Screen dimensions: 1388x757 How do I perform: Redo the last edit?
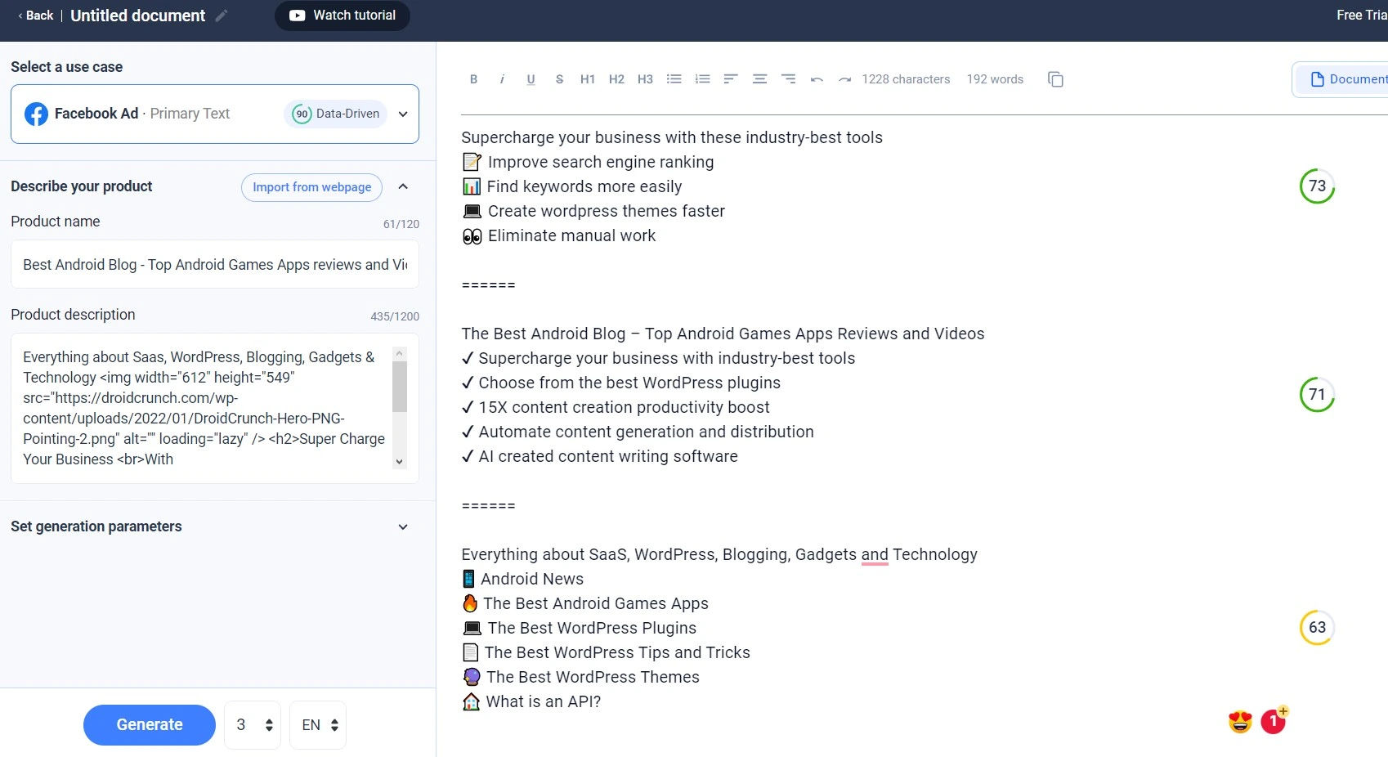coord(844,79)
